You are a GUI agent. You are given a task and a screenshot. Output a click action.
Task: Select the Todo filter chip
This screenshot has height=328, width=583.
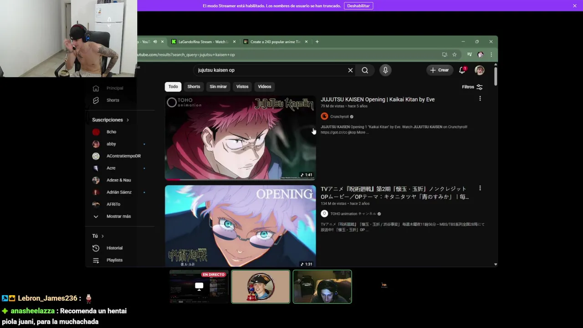(173, 87)
